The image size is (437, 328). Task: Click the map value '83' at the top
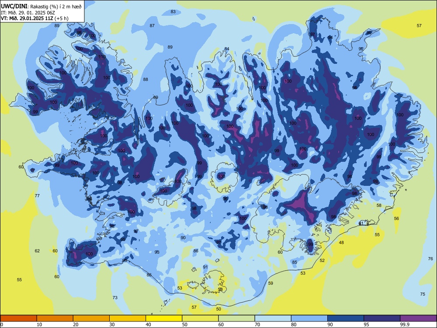pos(173,12)
